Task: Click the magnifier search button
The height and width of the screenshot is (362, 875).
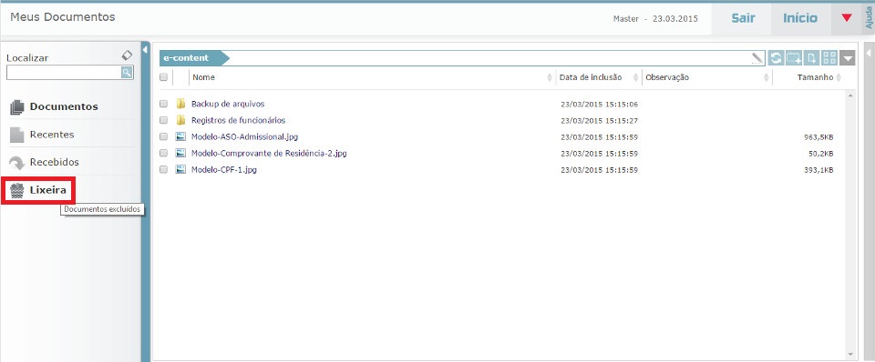Action: click(127, 72)
